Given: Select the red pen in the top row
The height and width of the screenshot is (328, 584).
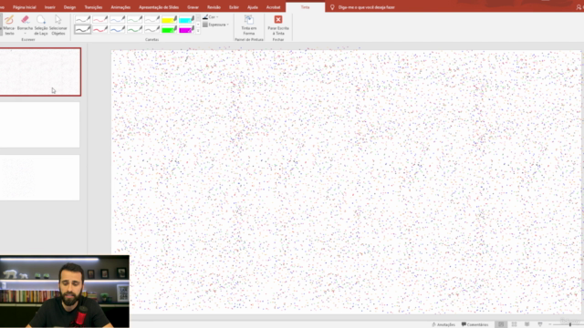Looking at the screenshot, I should [100, 19].
